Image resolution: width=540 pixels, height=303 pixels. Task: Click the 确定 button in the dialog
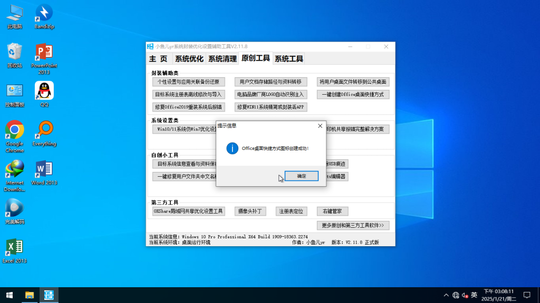pyautogui.click(x=301, y=176)
